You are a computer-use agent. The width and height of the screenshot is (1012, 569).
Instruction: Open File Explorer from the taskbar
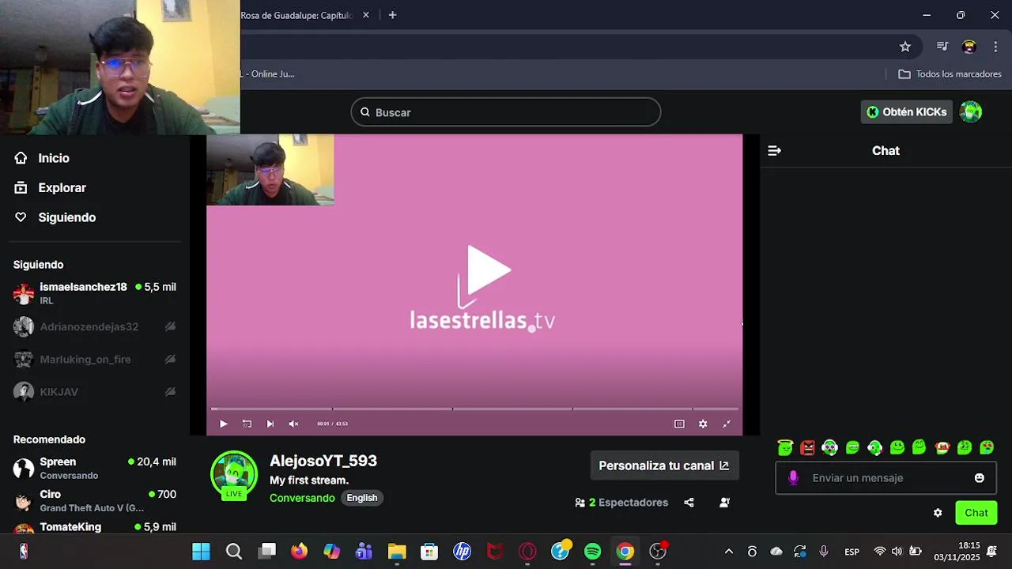point(397,552)
